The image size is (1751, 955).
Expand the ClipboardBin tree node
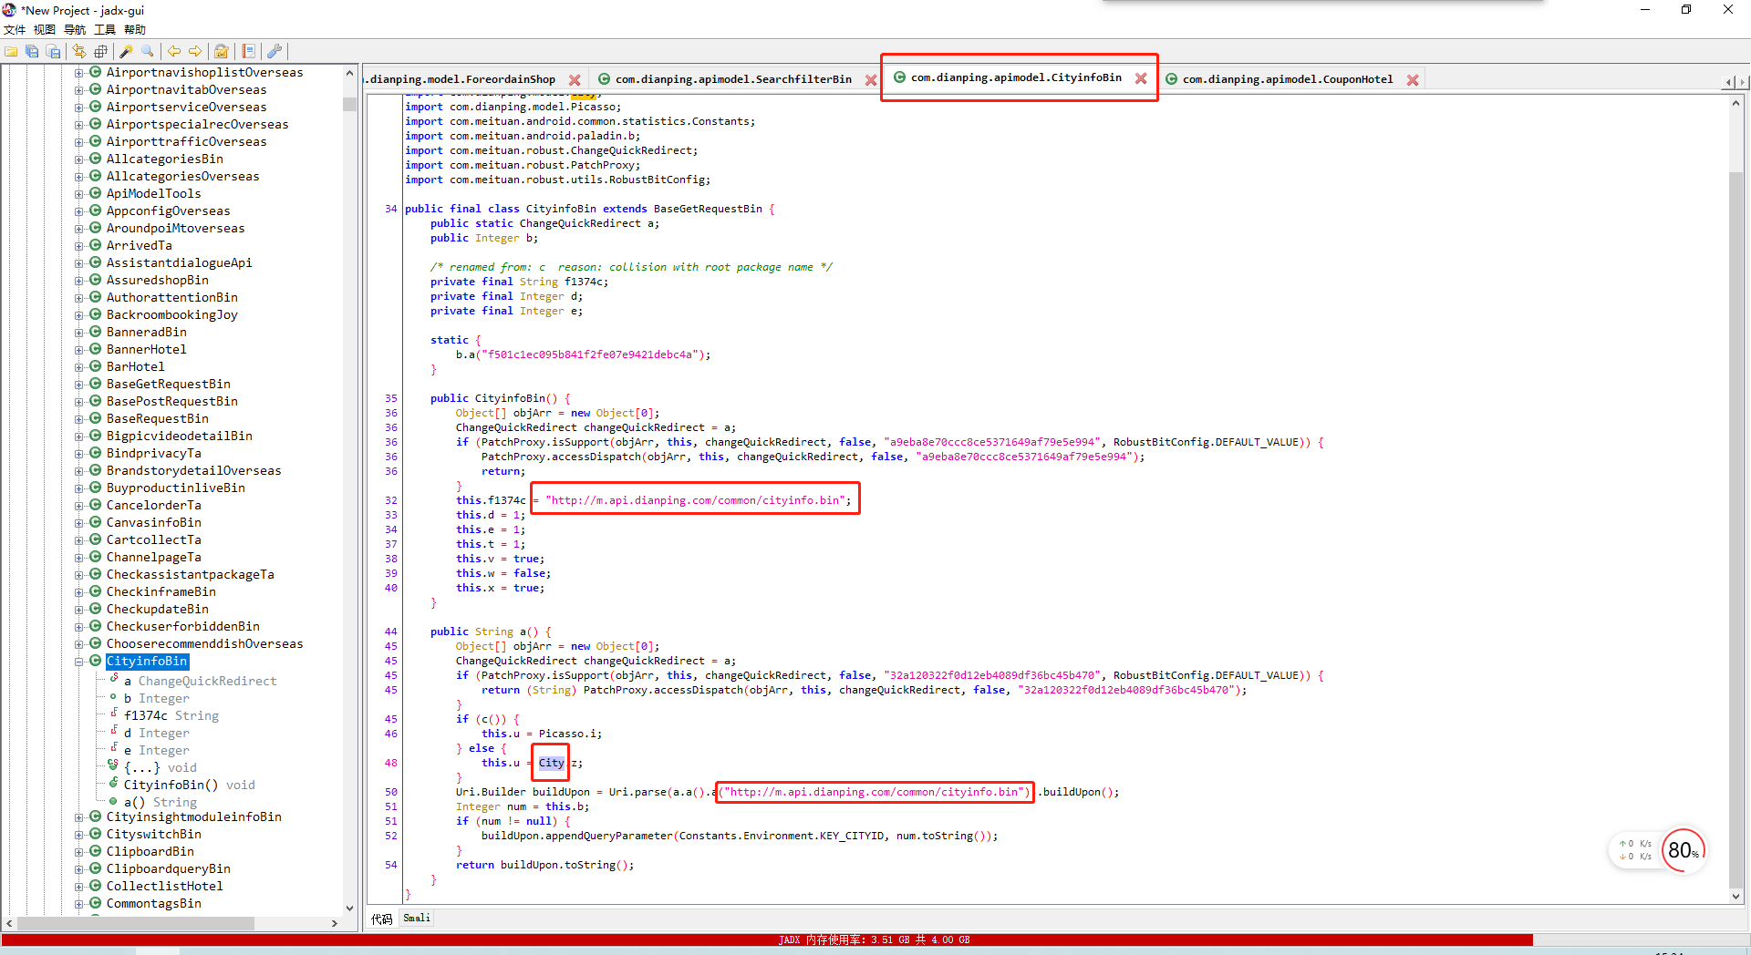click(x=79, y=852)
